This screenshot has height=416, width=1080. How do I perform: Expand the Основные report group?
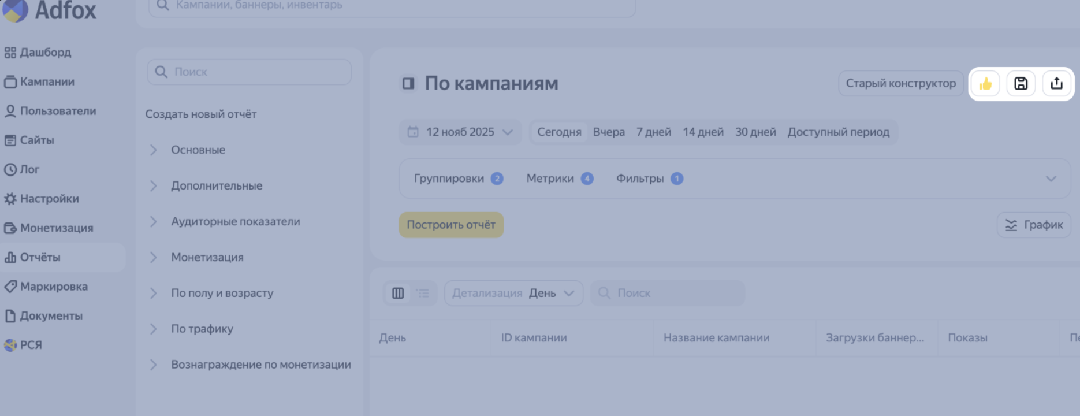(x=198, y=150)
